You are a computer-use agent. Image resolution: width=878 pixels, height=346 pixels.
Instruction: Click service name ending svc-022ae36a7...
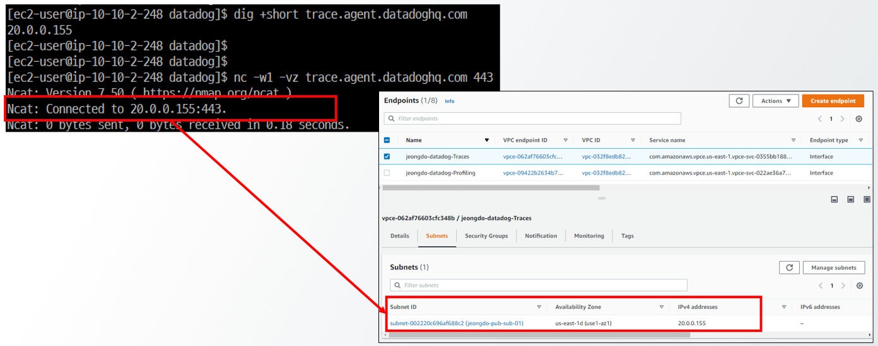click(x=720, y=173)
